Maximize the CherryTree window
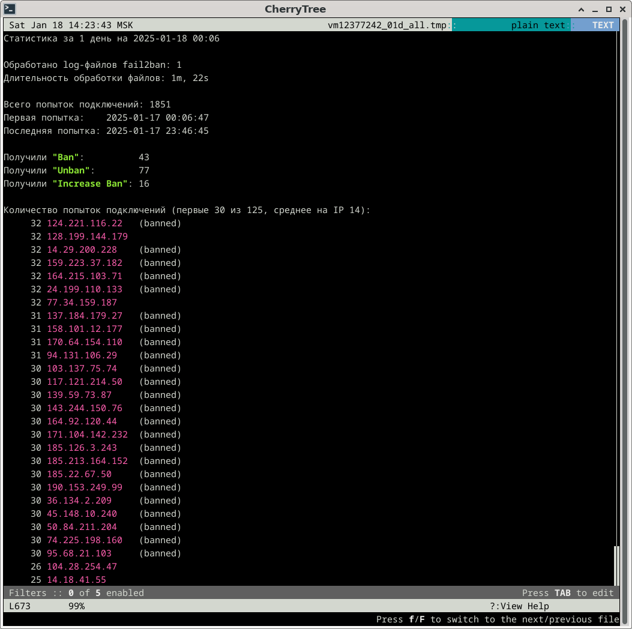The height and width of the screenshot is (629, 632). coord(609,9)
